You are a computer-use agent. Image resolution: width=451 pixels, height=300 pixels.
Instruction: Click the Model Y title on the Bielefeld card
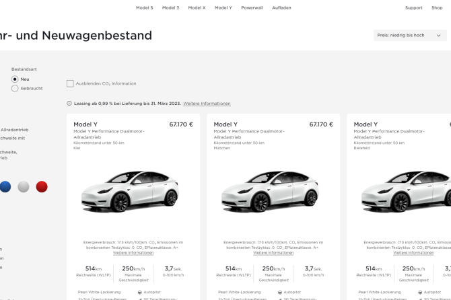pos(366,124)
